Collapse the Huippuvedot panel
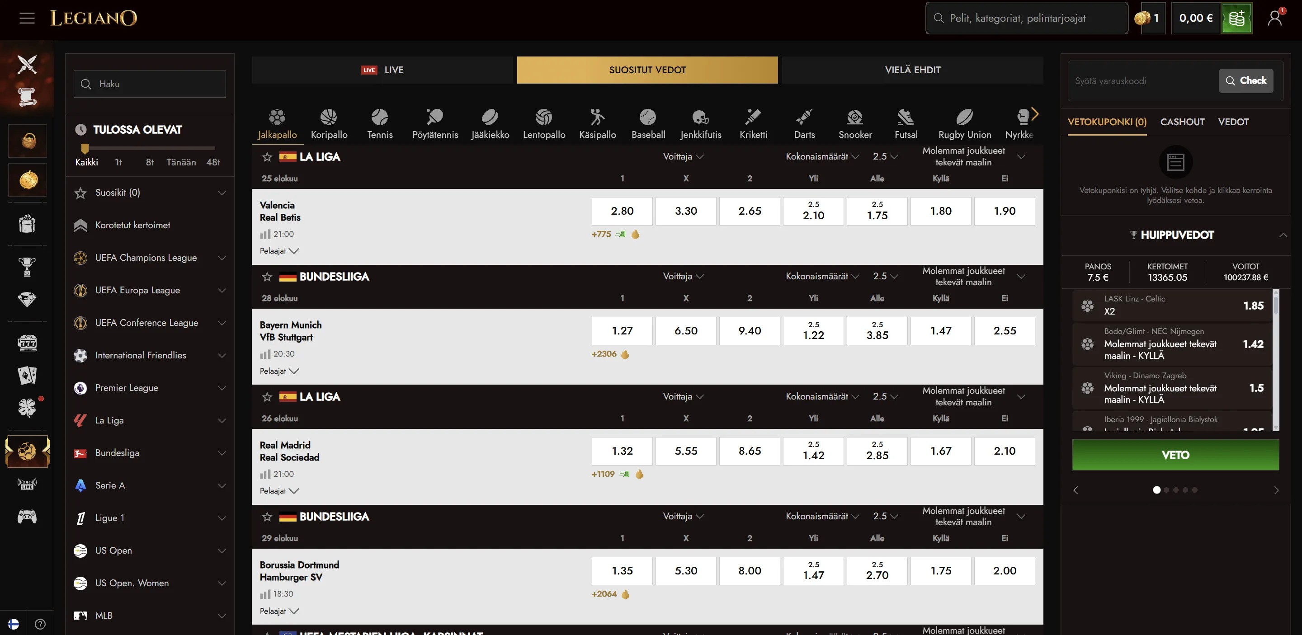The image size is (1302, 635). point(1283,235)
